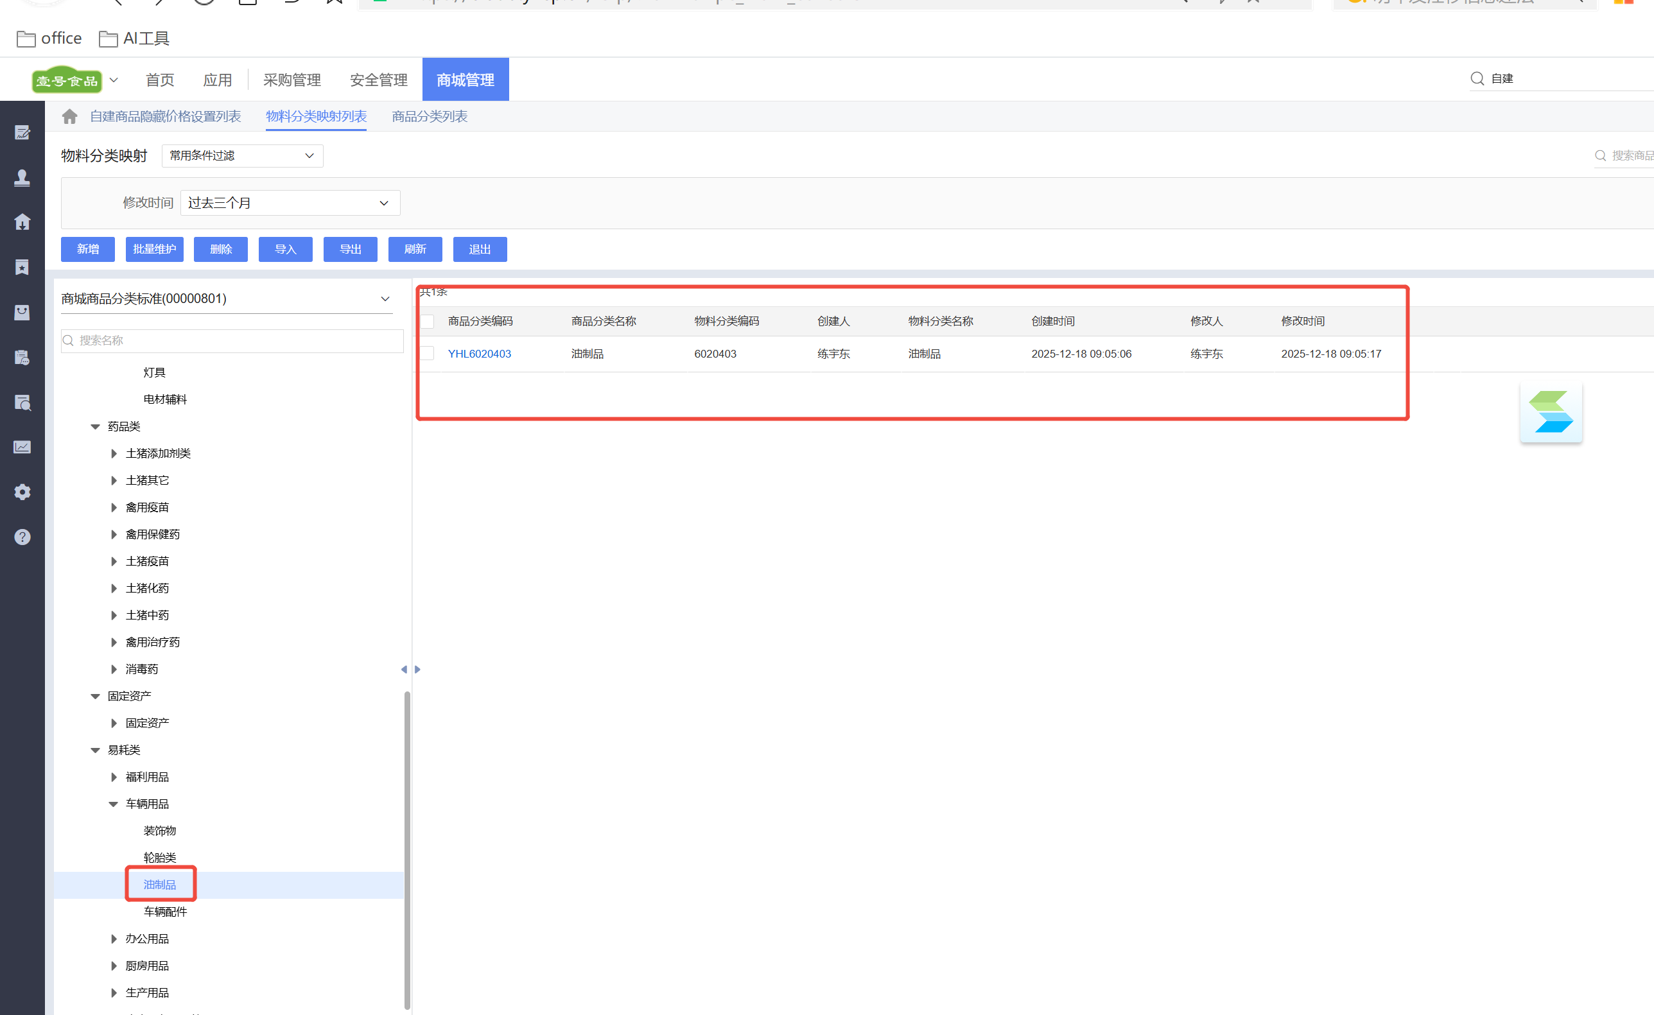This screenshot has width=1654, height=1015.
Task: Switch to the 商品分类列表 tab
Action: (429, 117)
